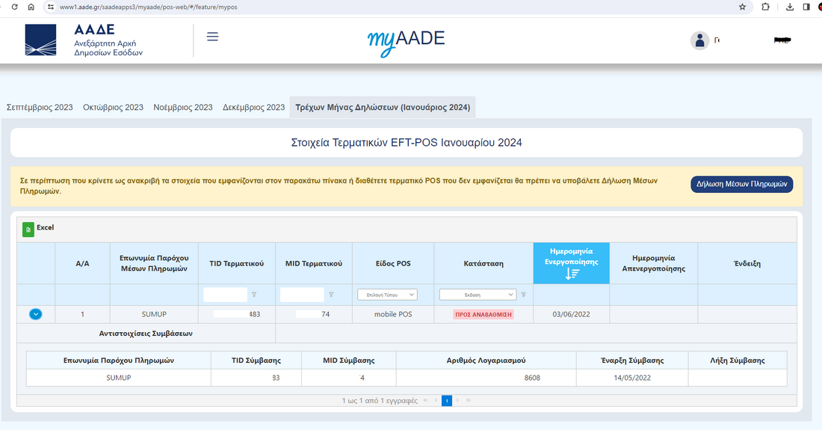This screenshot has width=822, height=430.
Task: Open the browser downloads icon
Action: coord(791,7)
